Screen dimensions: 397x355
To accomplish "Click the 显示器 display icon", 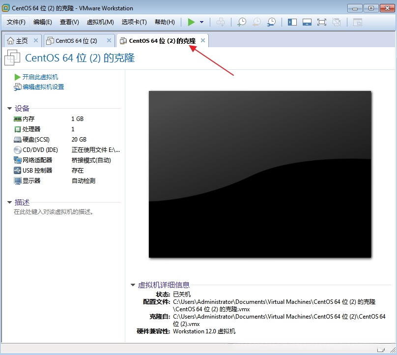I will pos(18,181).
